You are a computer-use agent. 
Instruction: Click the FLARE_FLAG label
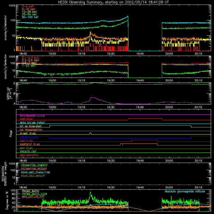click(x=28, y=133)
